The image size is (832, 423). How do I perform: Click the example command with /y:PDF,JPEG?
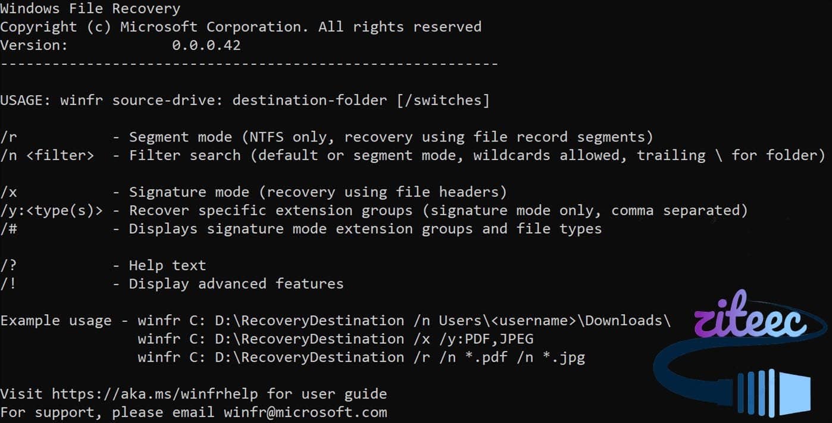pos(335,339)
